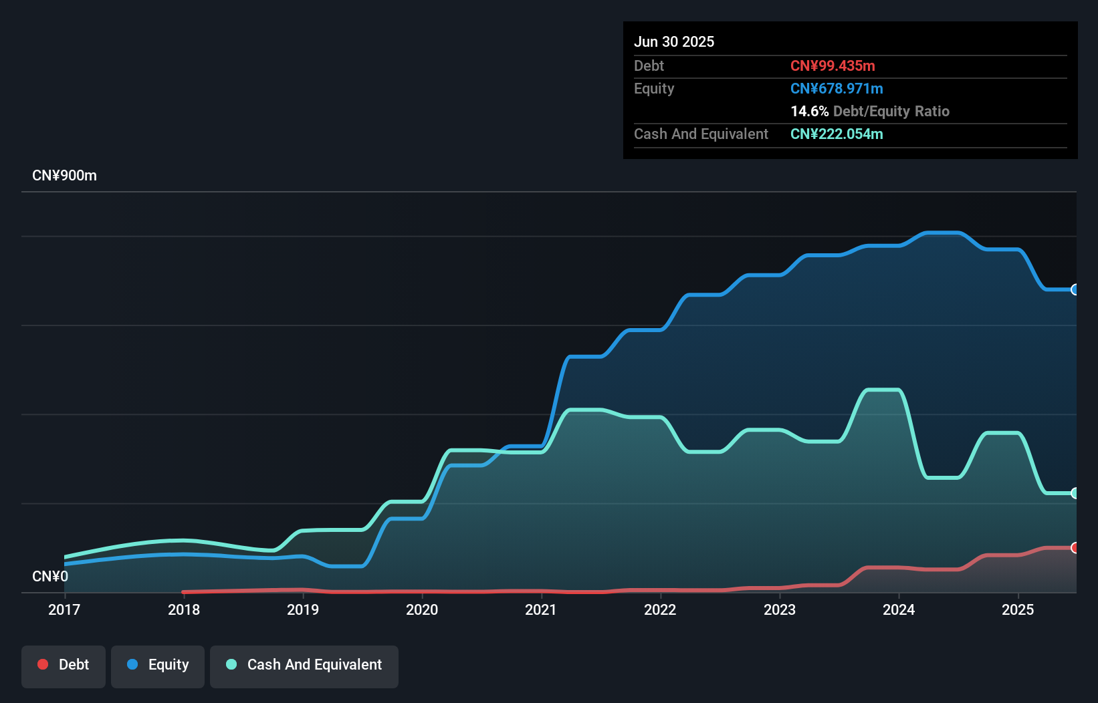Select the red Debt legend dot
The height and width of the screenshot is (703, 1098).
click(43, 664)
